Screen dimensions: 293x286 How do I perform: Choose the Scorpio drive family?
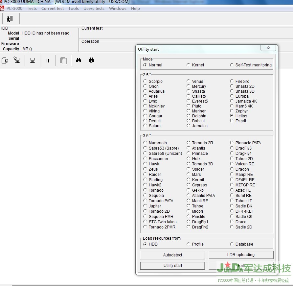pyautogui.click(x=145, y=81)
